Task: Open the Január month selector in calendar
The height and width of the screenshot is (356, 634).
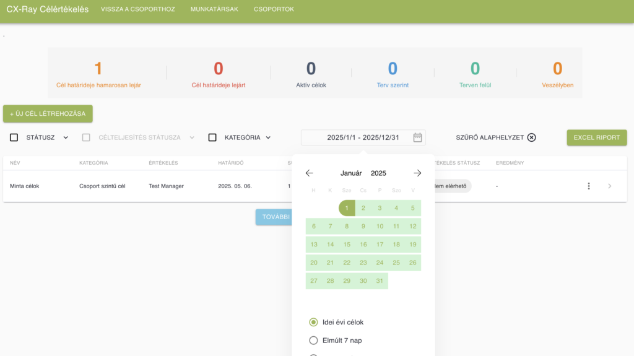Action: (351, 173)
